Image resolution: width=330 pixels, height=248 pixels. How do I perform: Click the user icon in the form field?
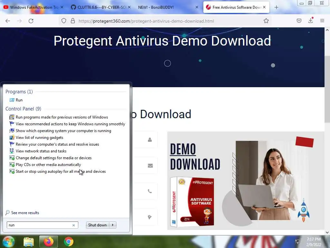pos(150,139)
